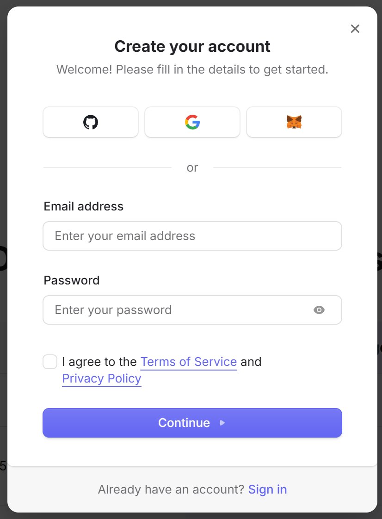
Task: Click into the password field
Action: pos(176,310)
